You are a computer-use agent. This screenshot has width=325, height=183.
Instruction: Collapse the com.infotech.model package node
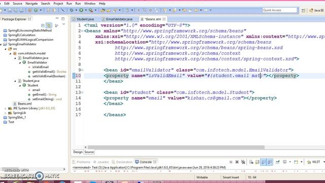(x=10, y=53)
